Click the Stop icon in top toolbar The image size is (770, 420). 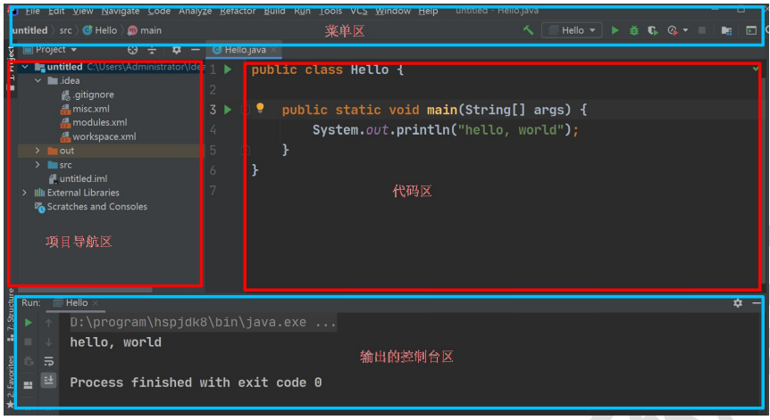pos(702,30)
